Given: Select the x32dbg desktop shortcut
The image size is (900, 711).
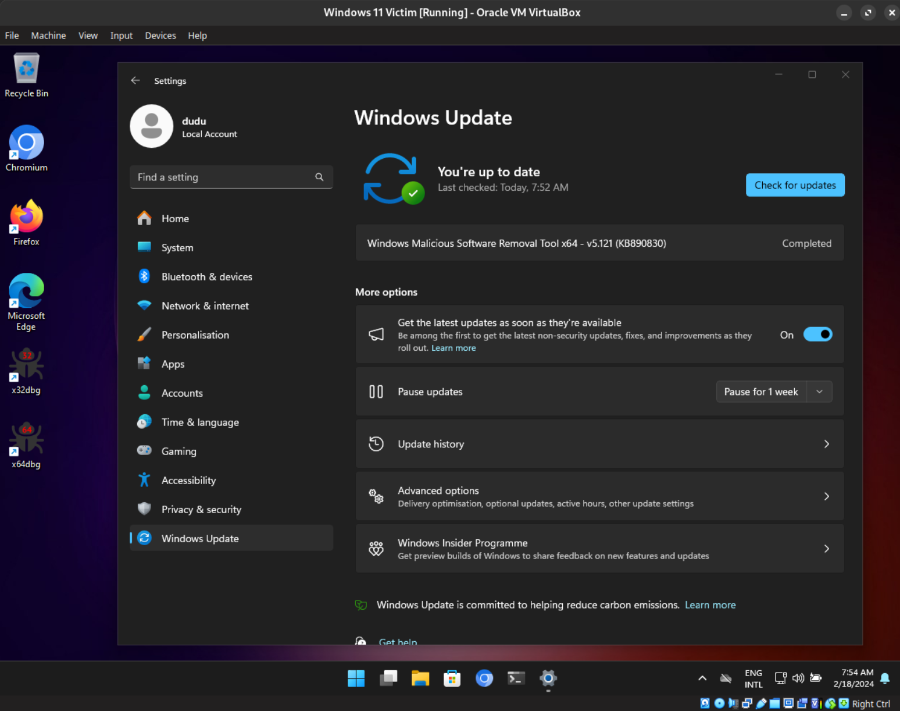Looking at the screenshot, I should click(26, 371).
